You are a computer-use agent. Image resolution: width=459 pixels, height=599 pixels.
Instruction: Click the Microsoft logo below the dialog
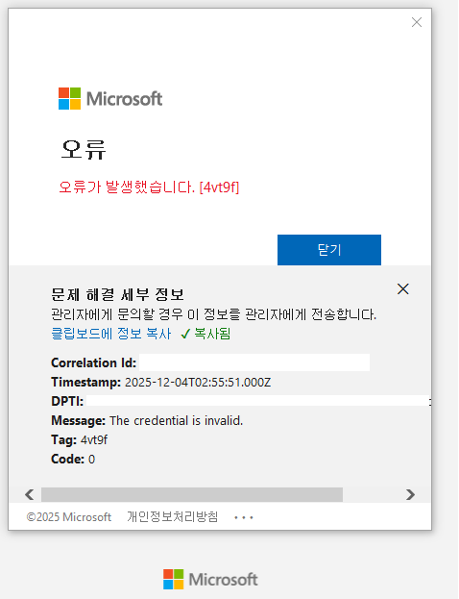pos(210,579)
